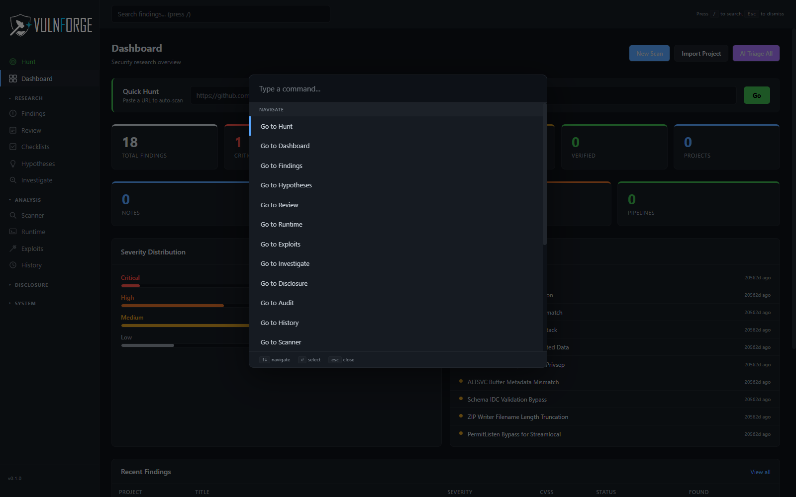The image size is (796, 497).
Task: Select the Exploits crossed-tools icon
Action: (13, 248)
